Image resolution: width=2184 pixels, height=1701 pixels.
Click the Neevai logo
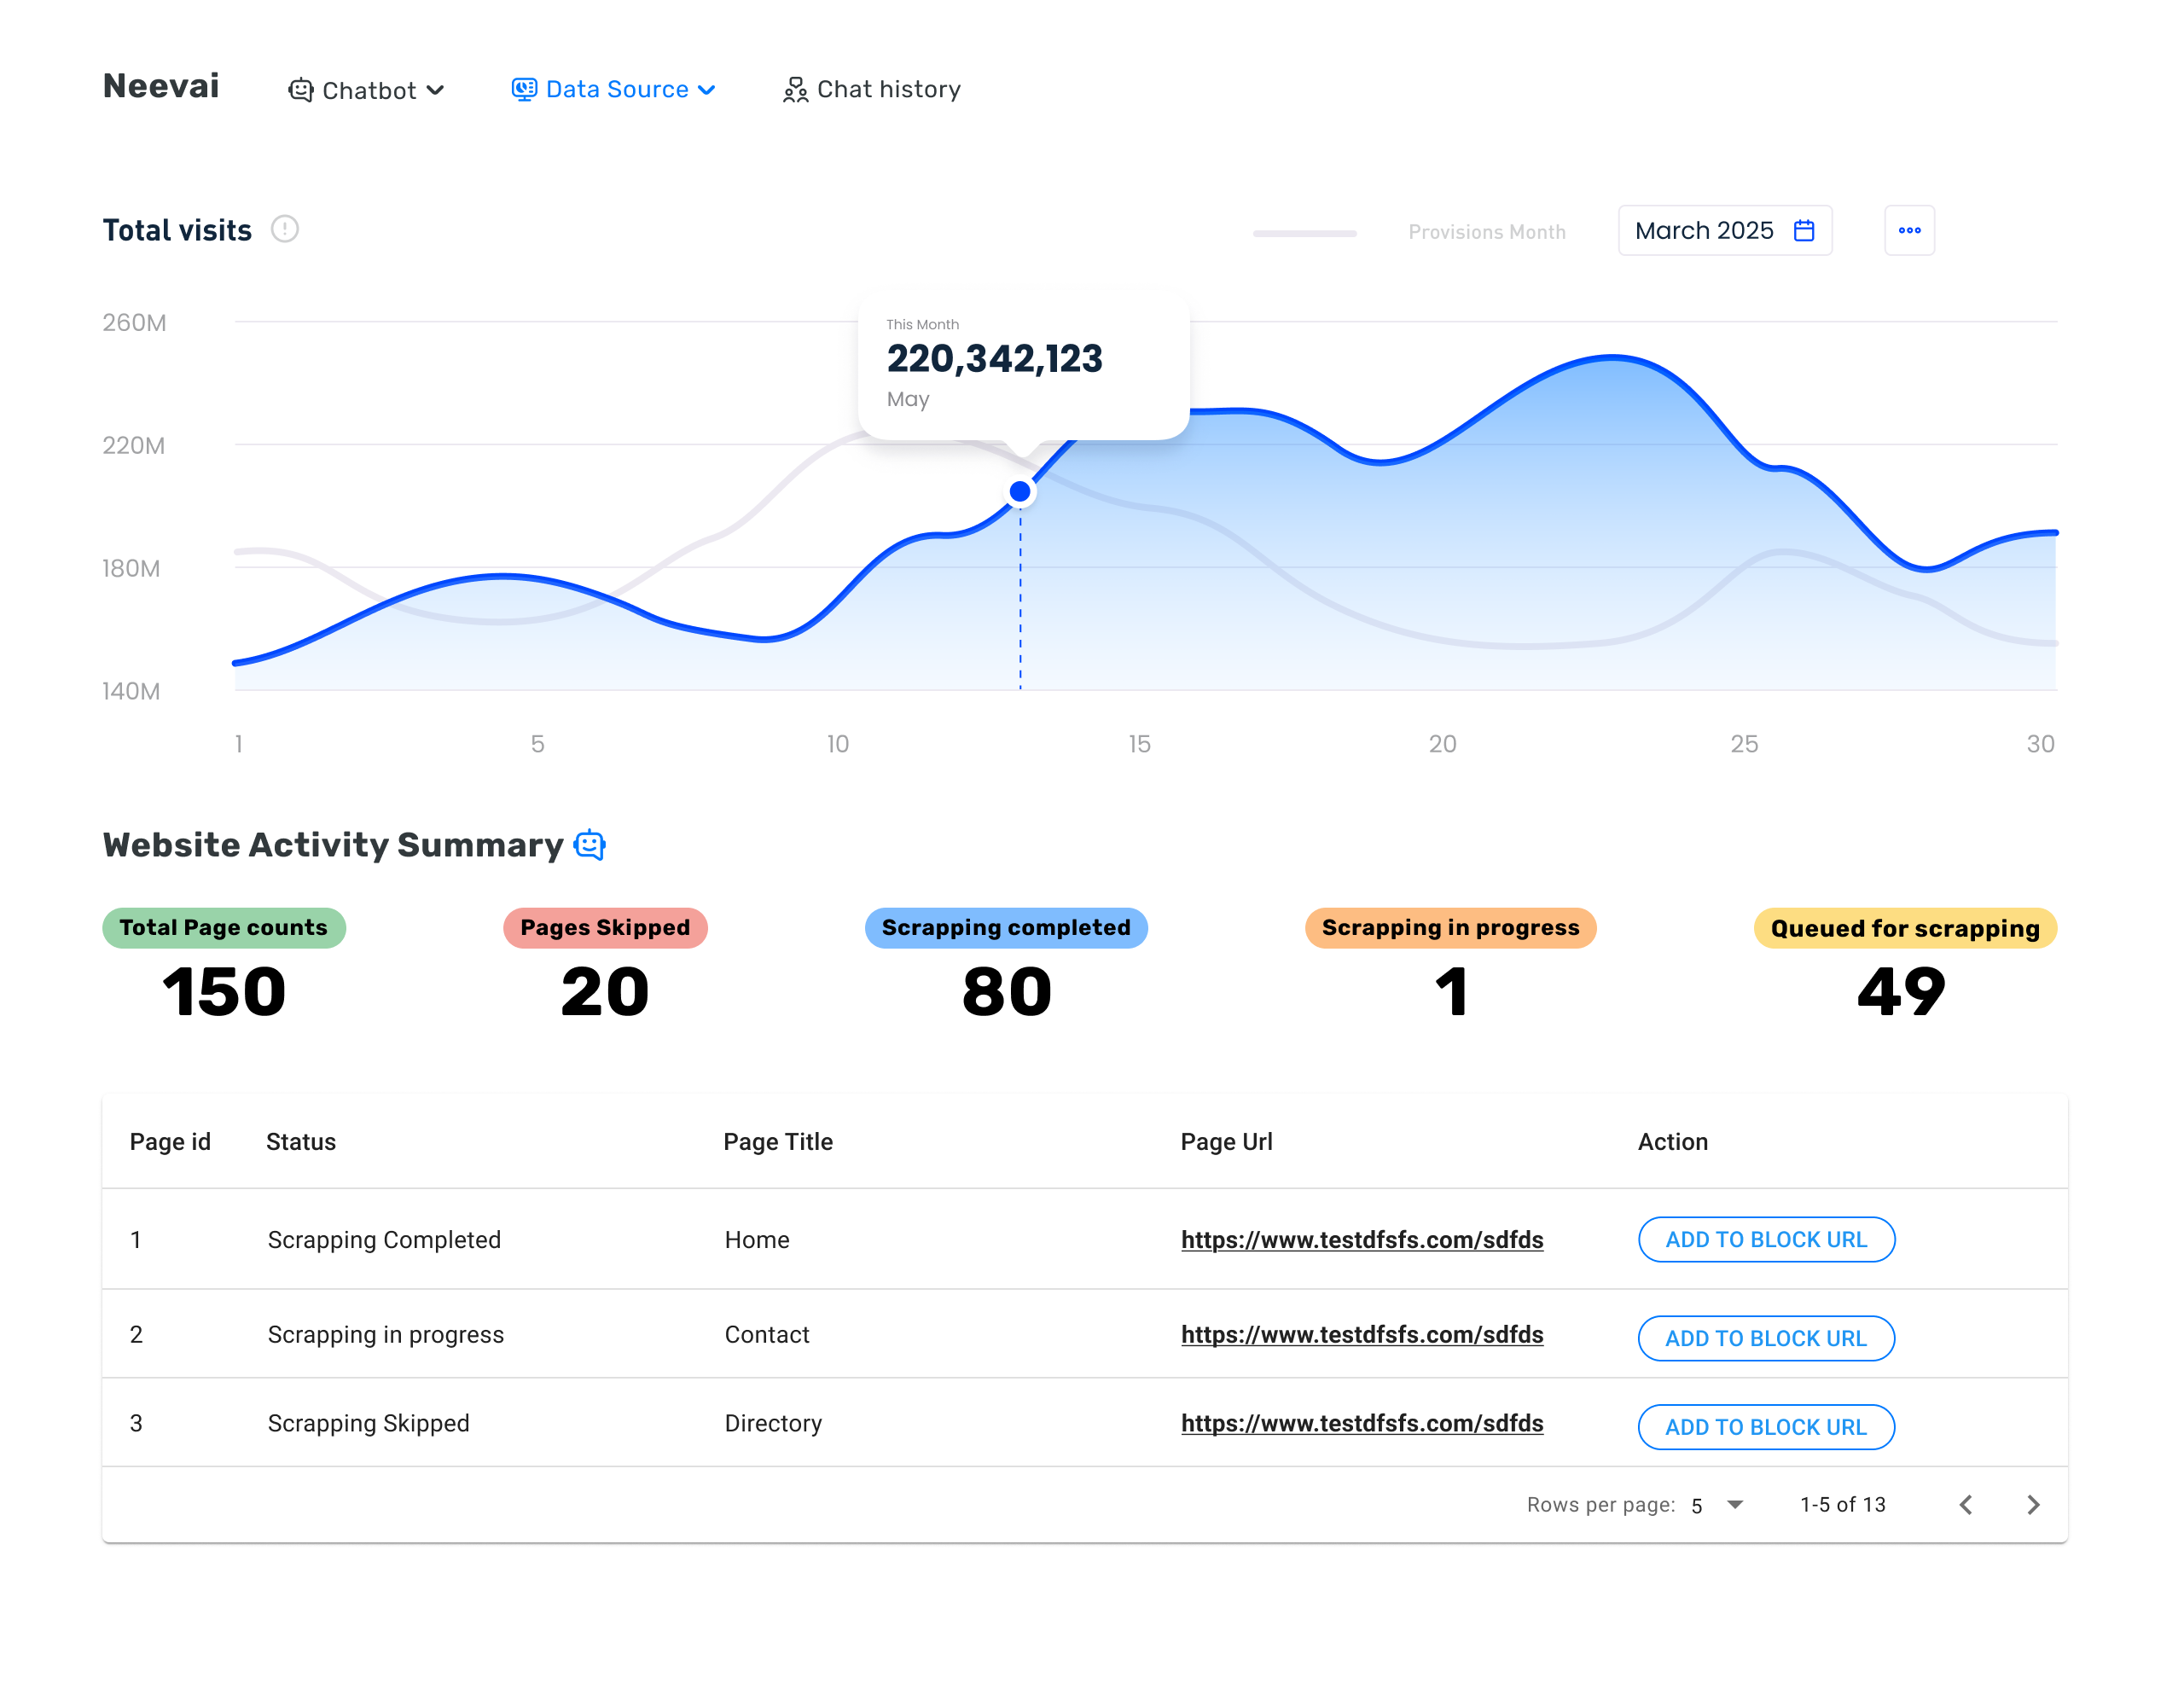161,86
